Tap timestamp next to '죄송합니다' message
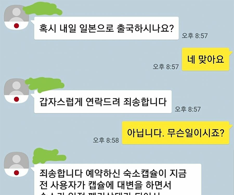234x195 pixels. [188, 109]
